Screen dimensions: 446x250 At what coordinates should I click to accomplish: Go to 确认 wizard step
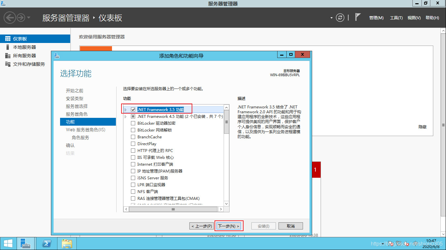tap(70, 146)
